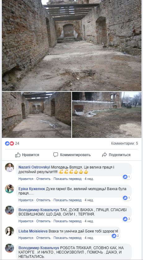This screenshot has width=143, height=260.
Task: Click the speech bubble Комментировать icon
Action: point(56,155)
